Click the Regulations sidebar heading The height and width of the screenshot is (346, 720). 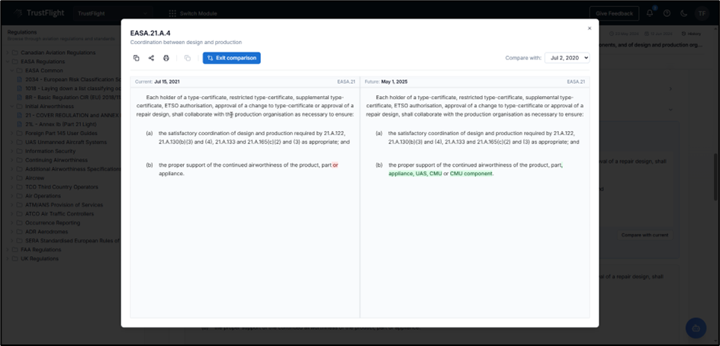pyautogui.click(x=22, y=32)
